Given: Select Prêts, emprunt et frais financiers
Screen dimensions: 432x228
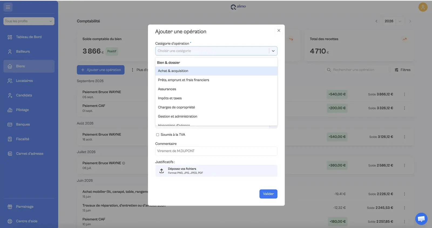Looking at the screenshot, I should pos(216,80).
